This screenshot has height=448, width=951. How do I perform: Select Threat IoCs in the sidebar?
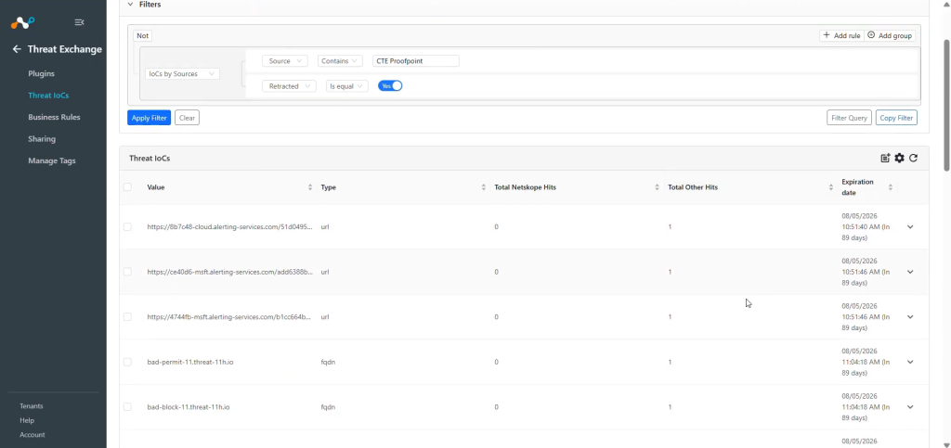tap(48, 95)
